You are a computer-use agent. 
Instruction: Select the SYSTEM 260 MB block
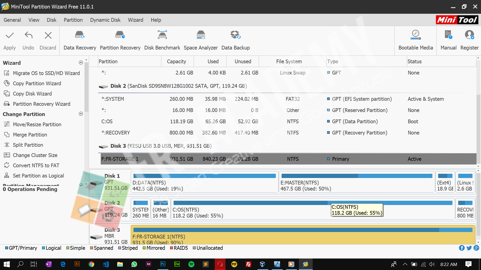point(141,209)
